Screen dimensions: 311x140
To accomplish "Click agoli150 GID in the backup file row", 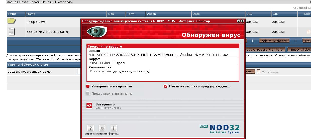I will click(x=278, y=32).
